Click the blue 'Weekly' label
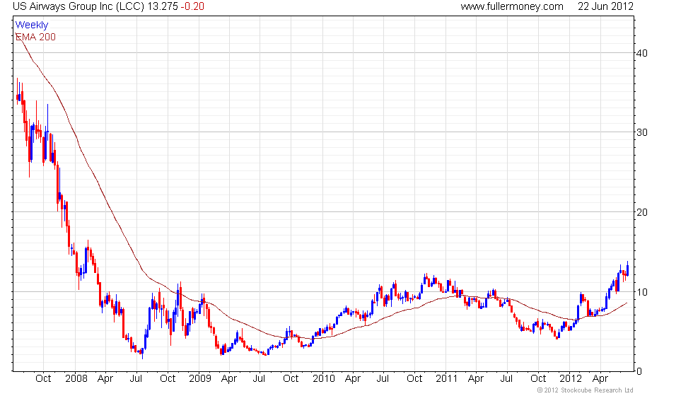Screen dimensions: 693x396 pyautogui.click(x=31, y=25)
